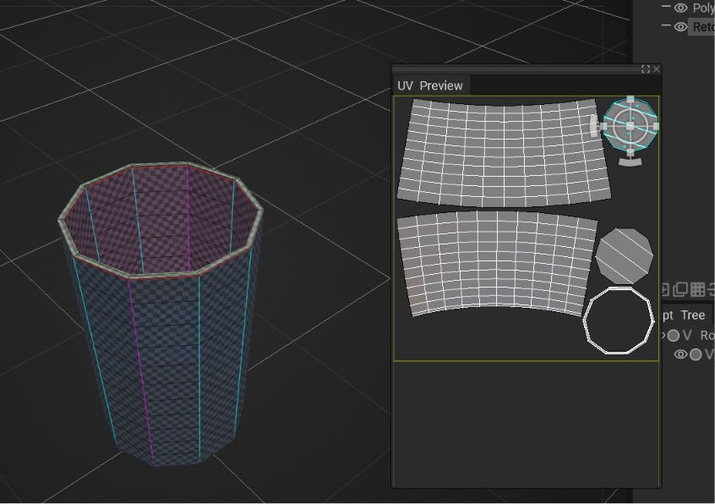Viewport: 715px width, 504px height.
Task: Click the V volume mode icon on Root row
Action: tap(688, 336)
